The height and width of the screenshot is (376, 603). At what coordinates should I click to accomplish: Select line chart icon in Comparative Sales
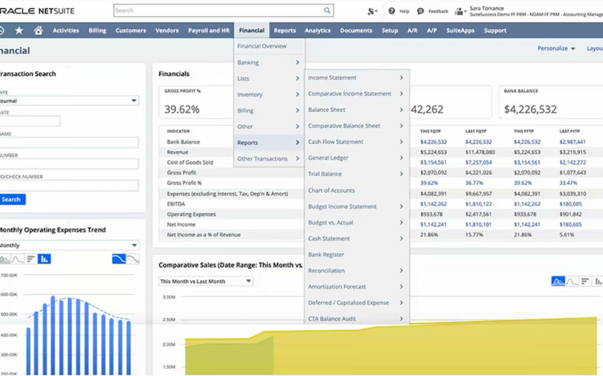point(572,281)
